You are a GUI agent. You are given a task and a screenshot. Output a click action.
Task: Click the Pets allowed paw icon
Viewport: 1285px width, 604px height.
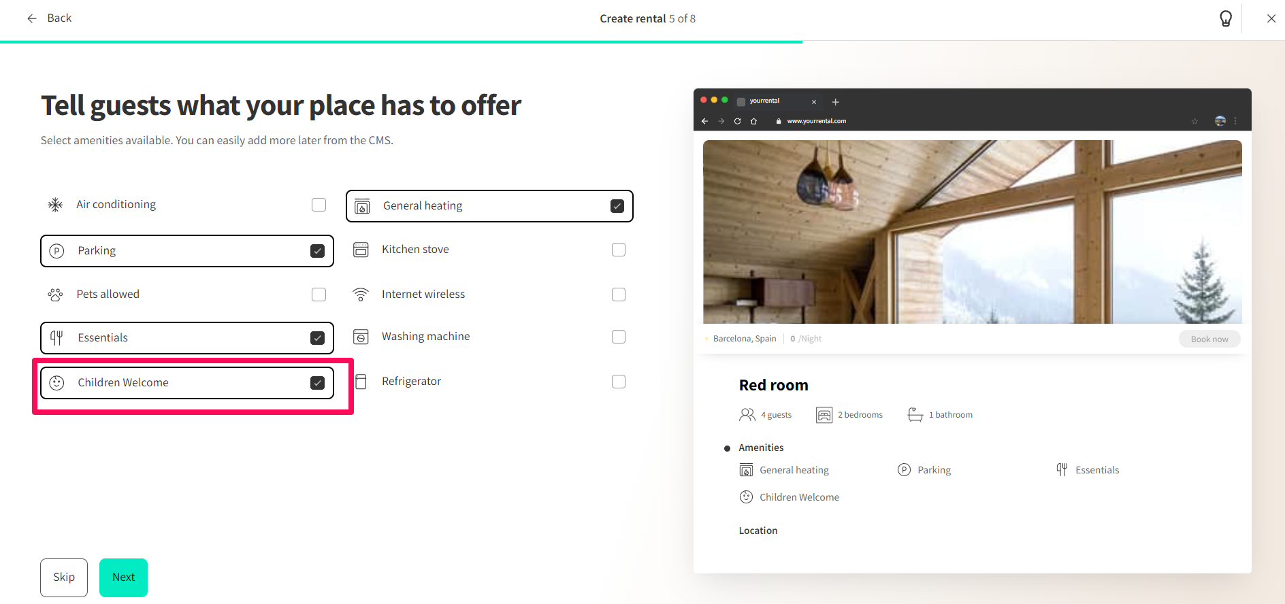[56, 295]
